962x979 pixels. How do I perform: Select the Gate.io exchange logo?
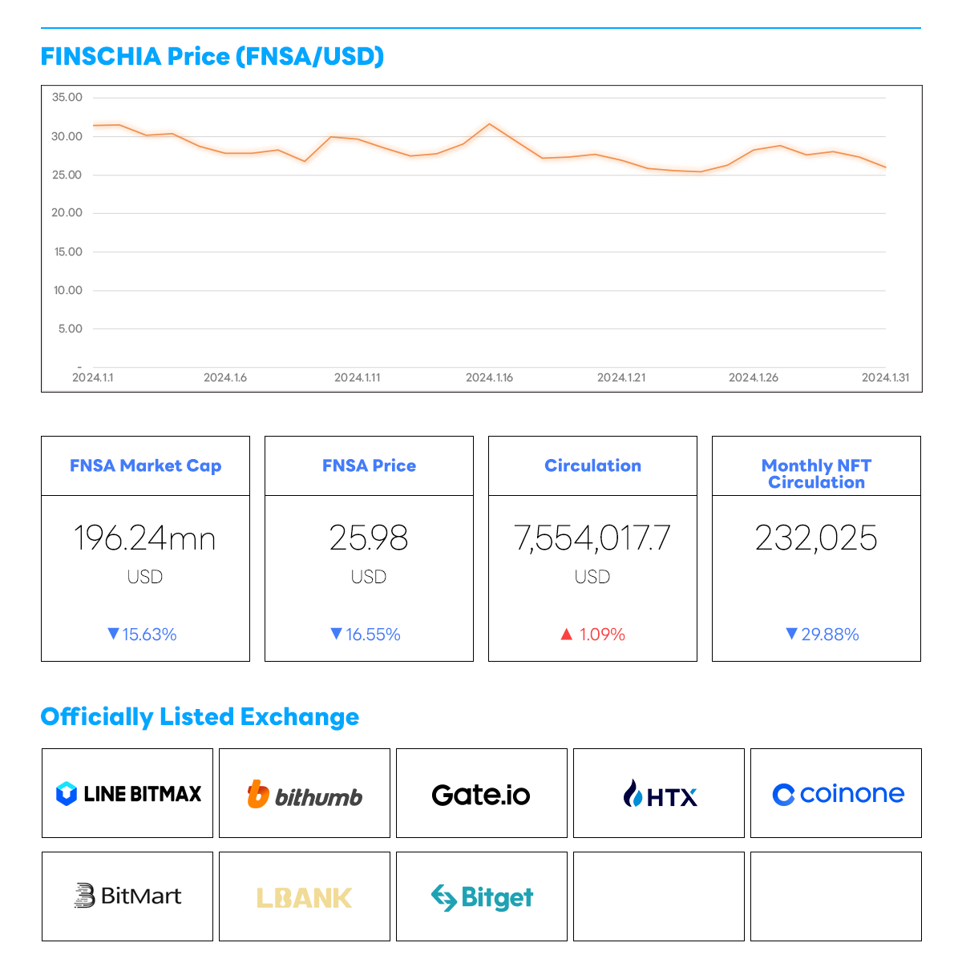click(x=481, y=795)
